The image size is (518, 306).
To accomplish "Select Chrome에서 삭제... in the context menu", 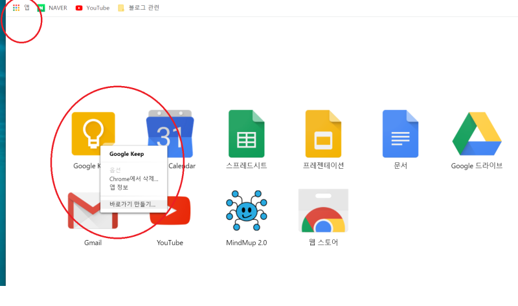I will [134, 179].
